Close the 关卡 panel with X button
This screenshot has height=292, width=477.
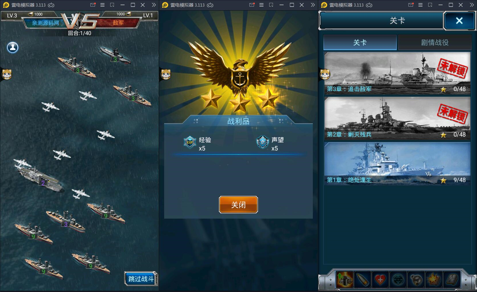pos(459,21)
